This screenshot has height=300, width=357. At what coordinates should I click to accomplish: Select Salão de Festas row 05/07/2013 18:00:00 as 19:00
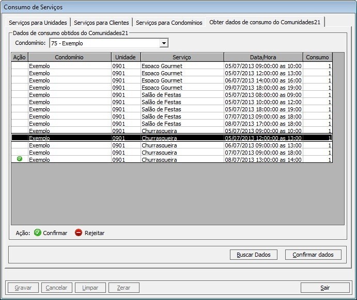click(172, 109)
